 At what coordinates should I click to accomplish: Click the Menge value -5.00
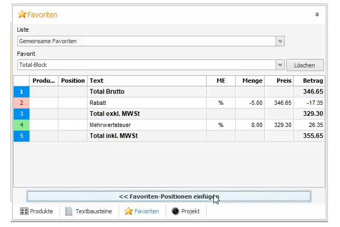pos(256,103)
